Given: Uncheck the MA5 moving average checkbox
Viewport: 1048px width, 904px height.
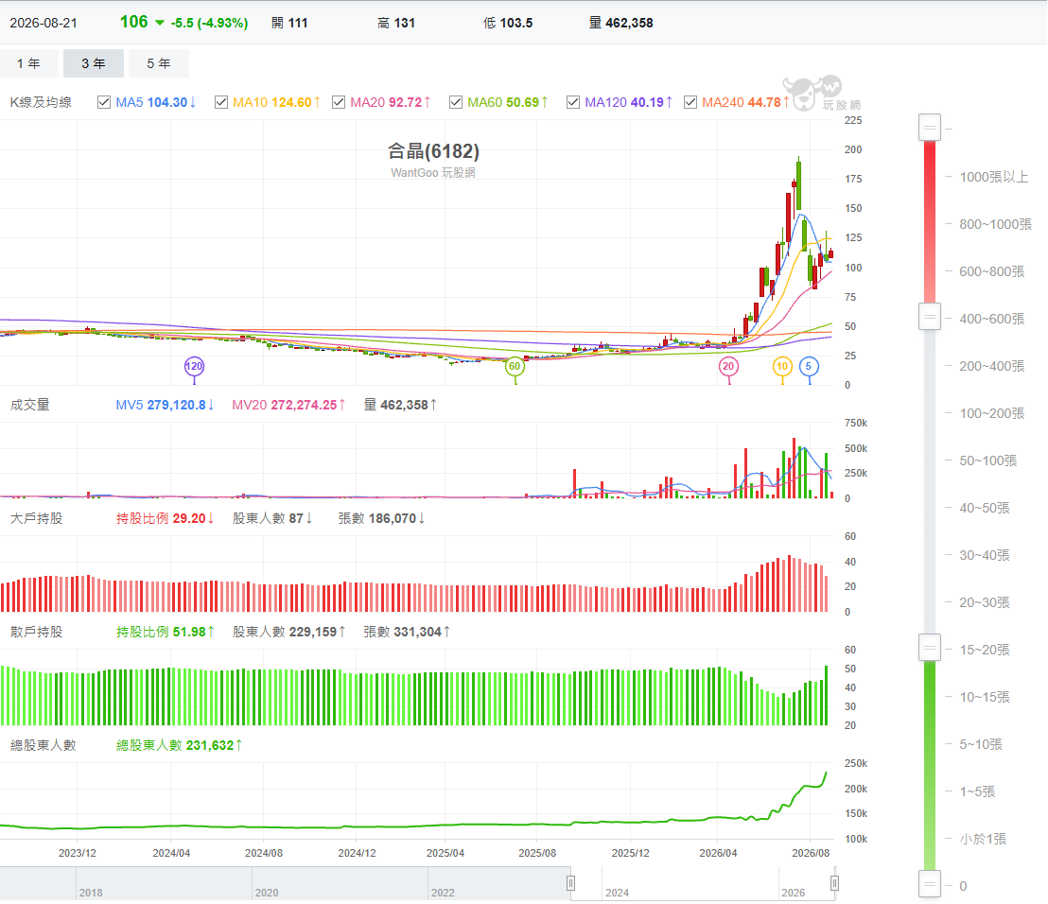Looking at the screenshot, I should point(104,102).
